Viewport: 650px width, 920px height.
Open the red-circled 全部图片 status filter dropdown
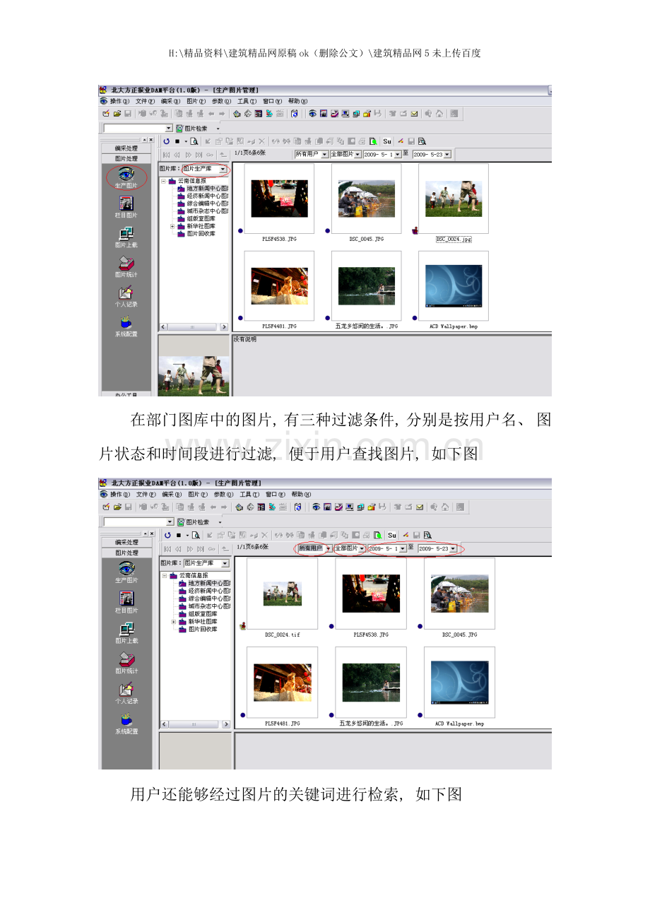pyautogui.click(x=362, y=548)
